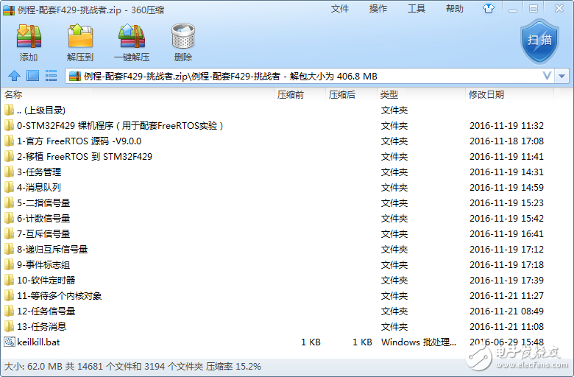Go up one level with arrow icon

[x=14, y=76]
